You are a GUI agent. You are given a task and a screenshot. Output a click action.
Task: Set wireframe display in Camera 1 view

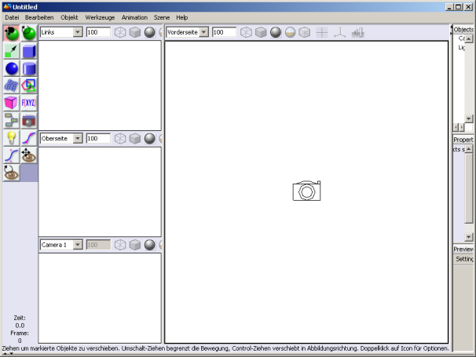120,245
